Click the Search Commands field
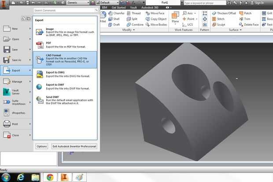The height and width of the screenshot is (182, 273). [x=66, y=10]
